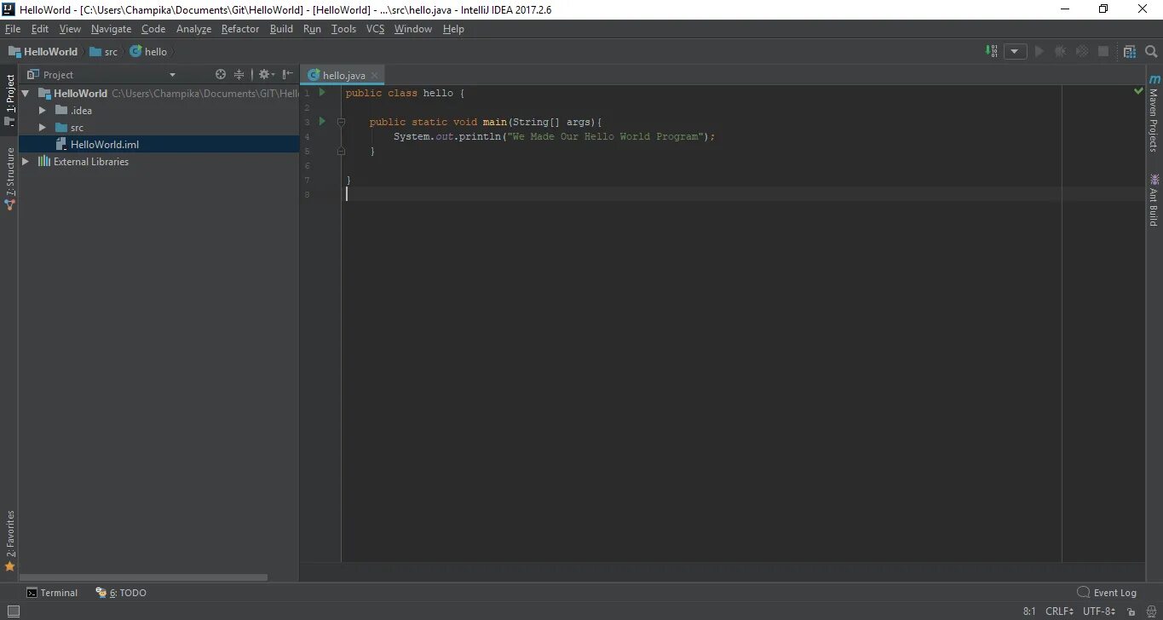
Task: Open the Run menu
Action: (x=312, y=29)
